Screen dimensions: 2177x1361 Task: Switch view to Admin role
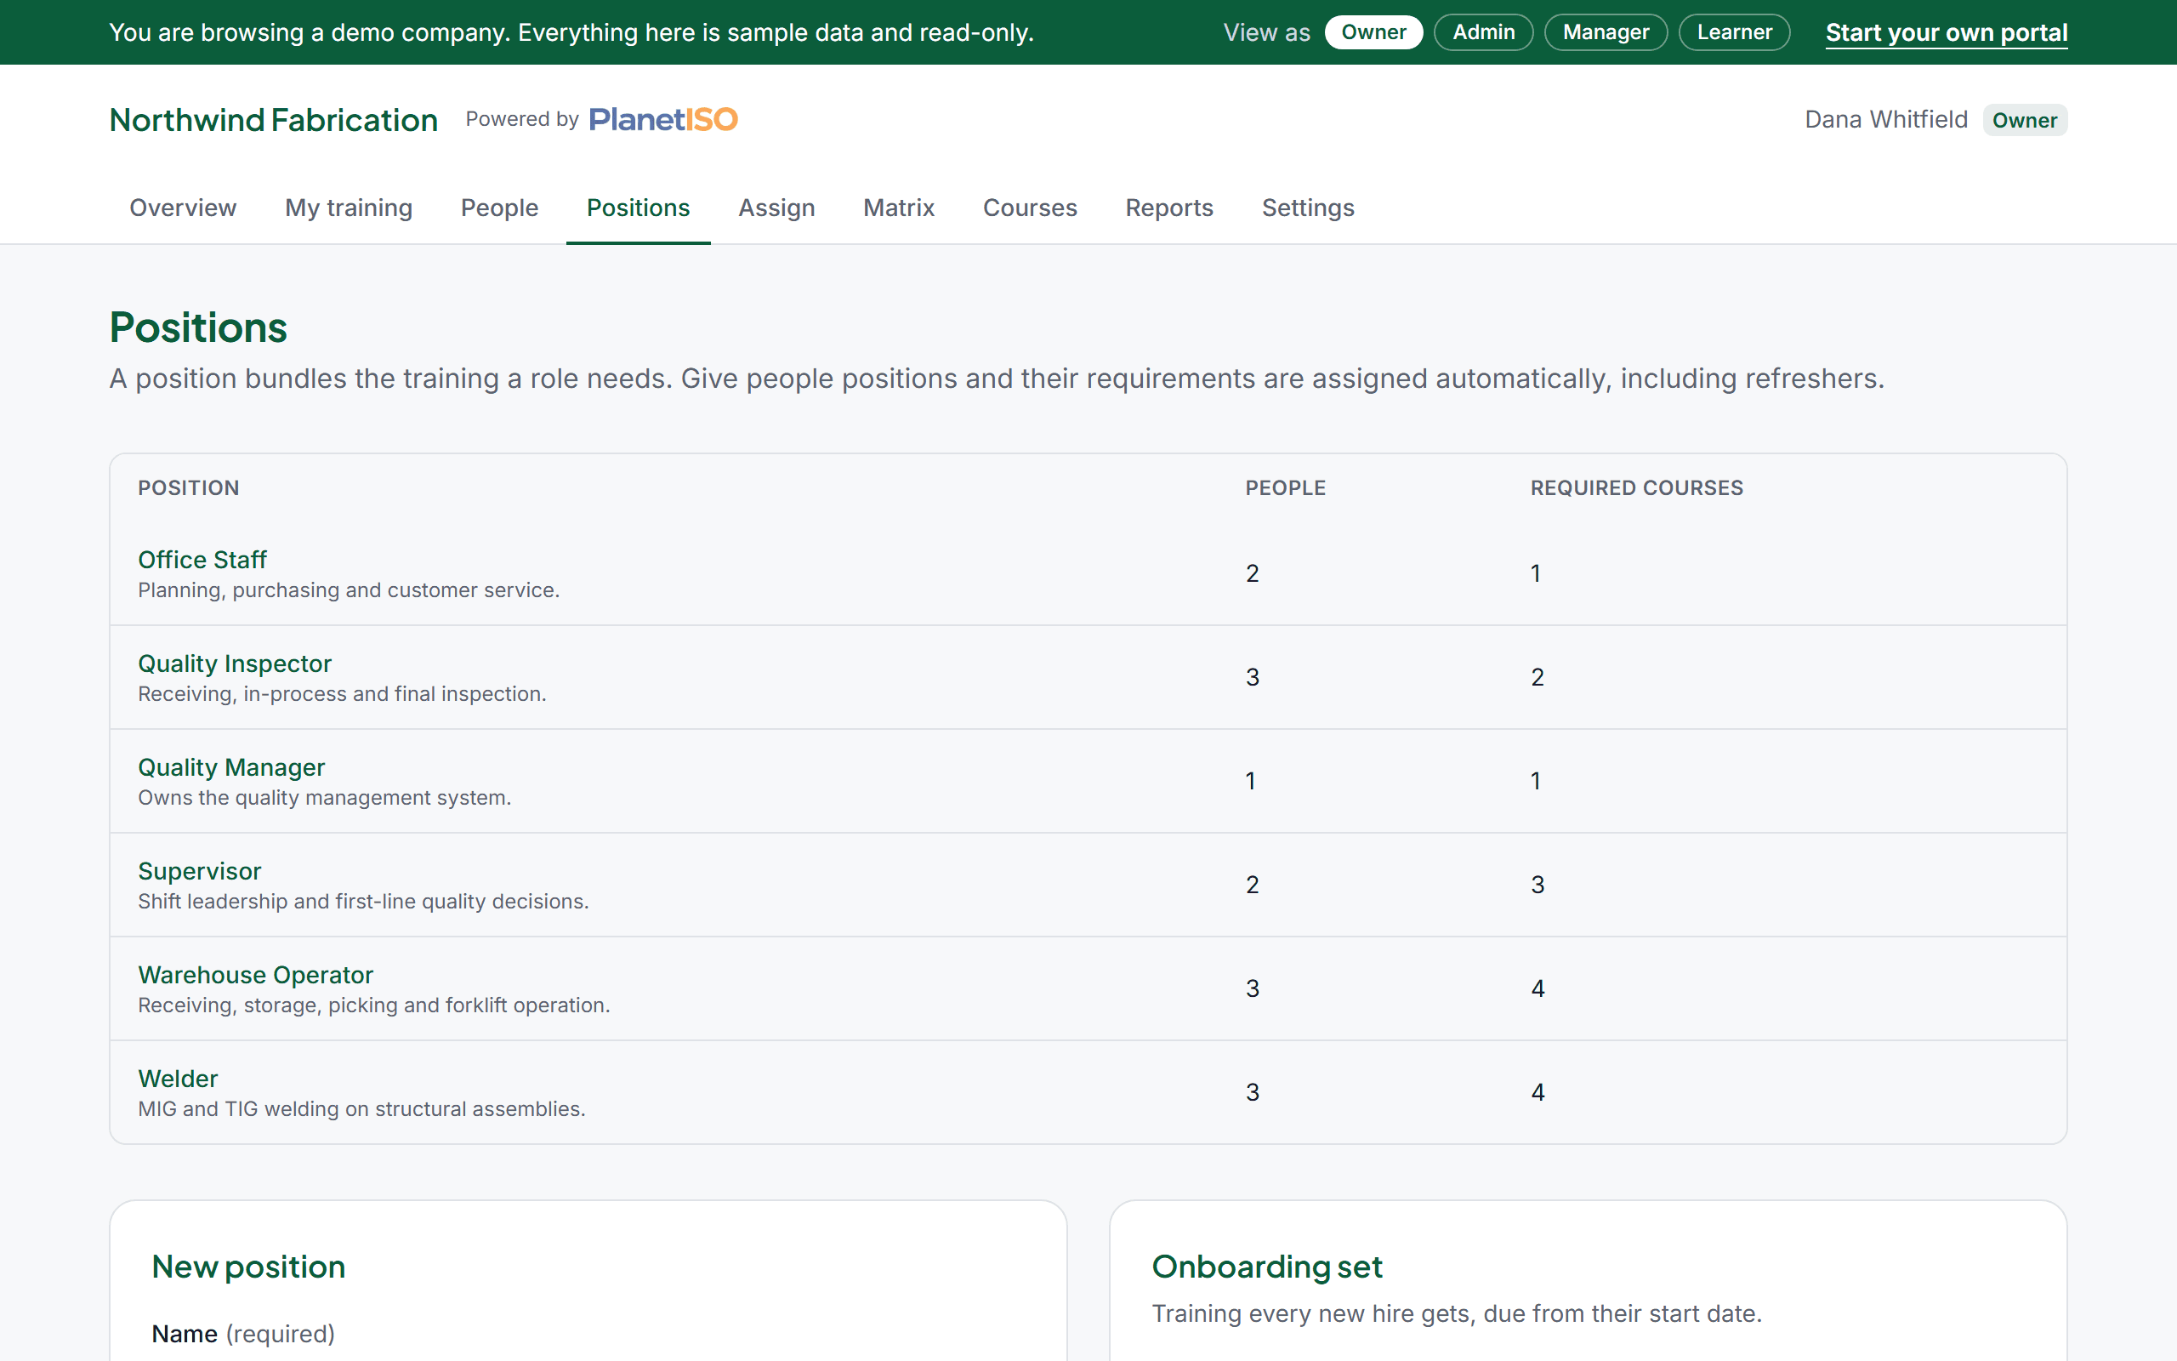coord(1483,32)
